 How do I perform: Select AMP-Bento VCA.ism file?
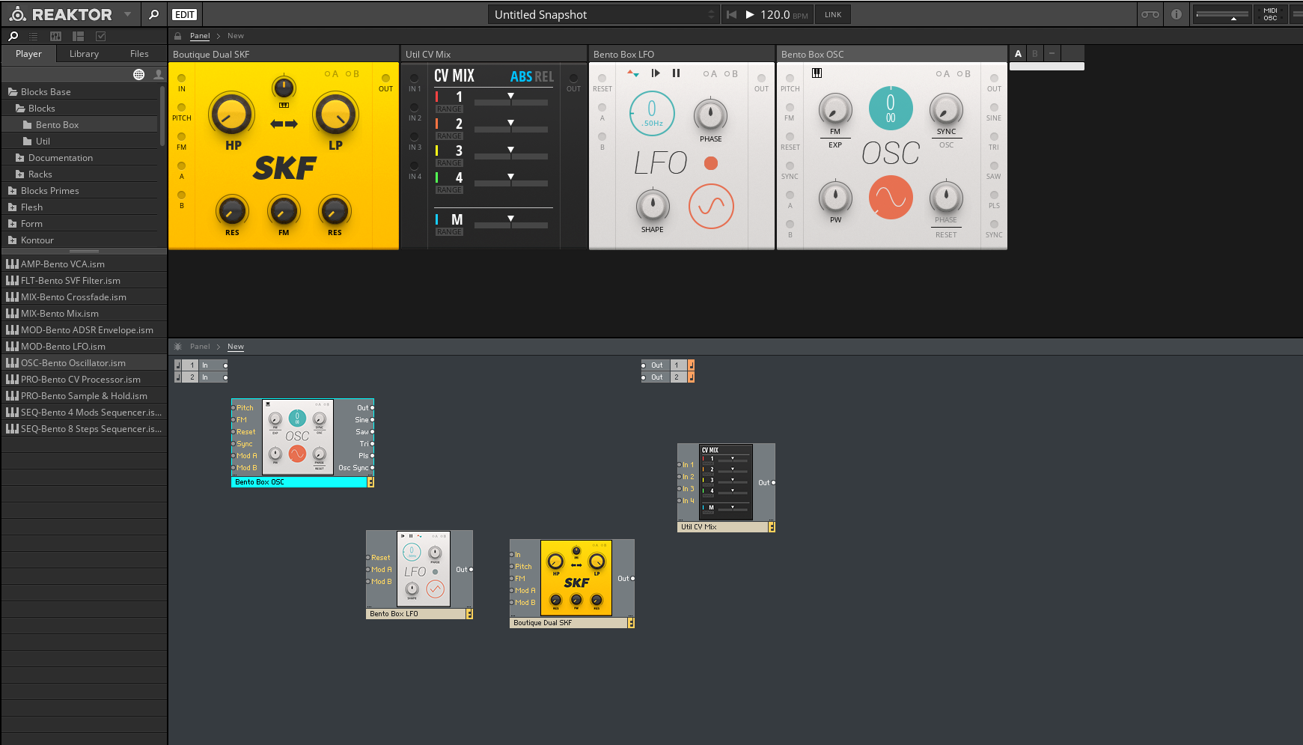(x=84, y=264)
